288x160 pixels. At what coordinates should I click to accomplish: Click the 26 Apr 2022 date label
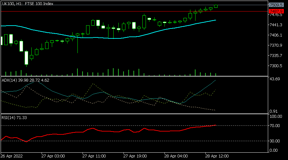12,156
